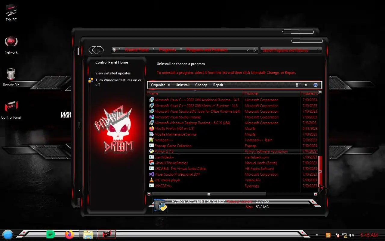Select Microsoft Windows Desktop Runtime 6.0.19 row
The image size is (385, 241).
pos(233,123)
